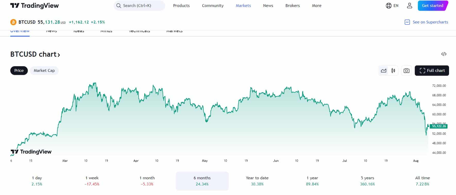
Task: Open the More menu
Action: (317, 6)
